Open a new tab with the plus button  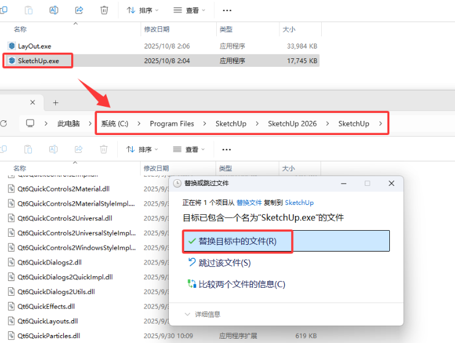pyautogui.click(x=55, y=102)
